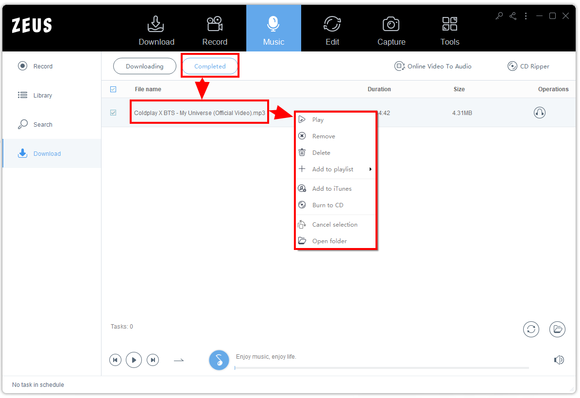Skip to the previous track

click(116, 360)
